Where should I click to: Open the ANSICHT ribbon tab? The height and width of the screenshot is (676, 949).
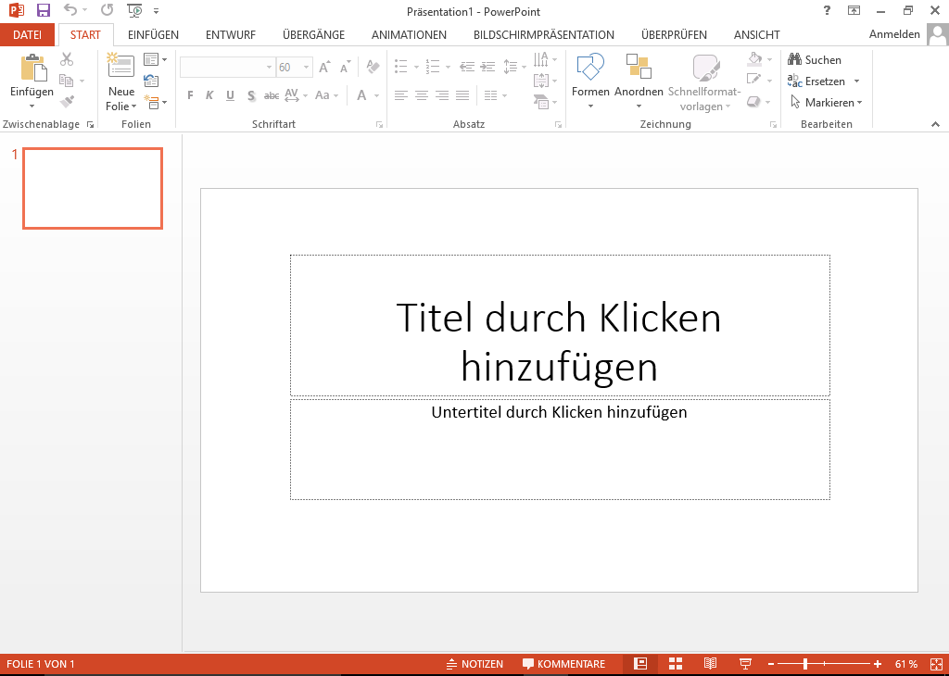coord(756,34)
